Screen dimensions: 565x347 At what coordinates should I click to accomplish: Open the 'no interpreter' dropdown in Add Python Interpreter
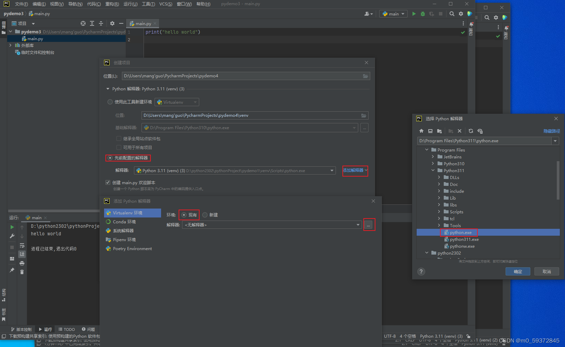point(272,225)
